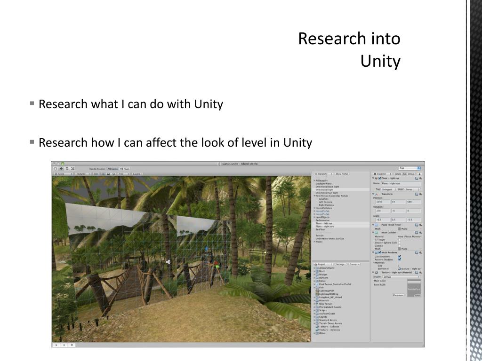Click the Settings button in Project panel
This screenshot has height=361, width=482.
[x=341, y=264]
